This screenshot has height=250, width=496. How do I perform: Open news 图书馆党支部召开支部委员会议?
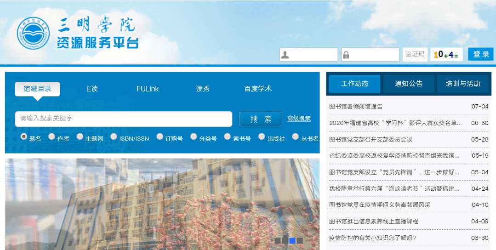(x=371, y=139)
